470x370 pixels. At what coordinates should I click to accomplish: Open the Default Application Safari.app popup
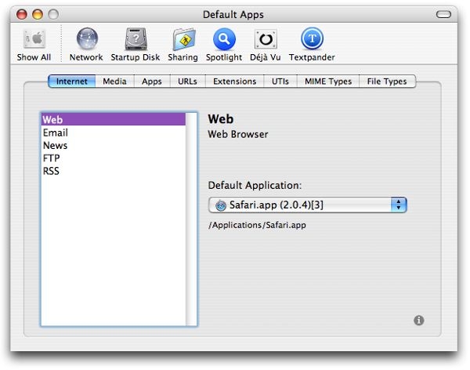point(307,205)
